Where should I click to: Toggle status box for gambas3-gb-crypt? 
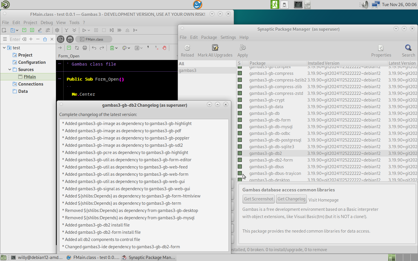240,100
